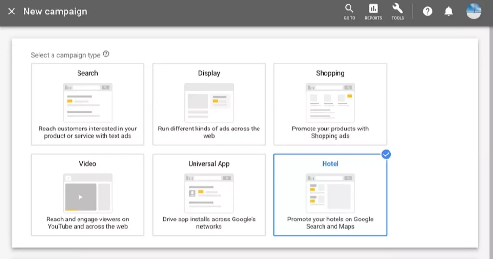Click the Search text ads illustration
This screenshot has width=493, height=259.
coord(88,103)
